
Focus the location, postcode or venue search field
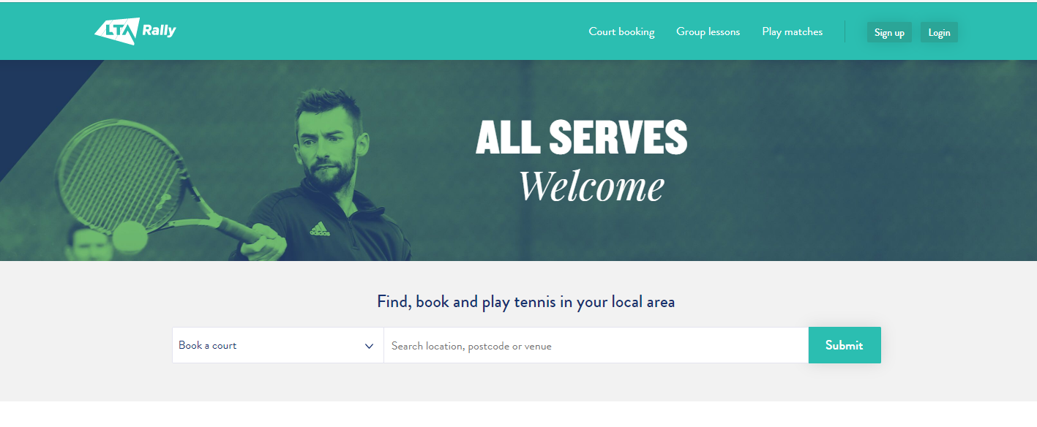(596, 345)
